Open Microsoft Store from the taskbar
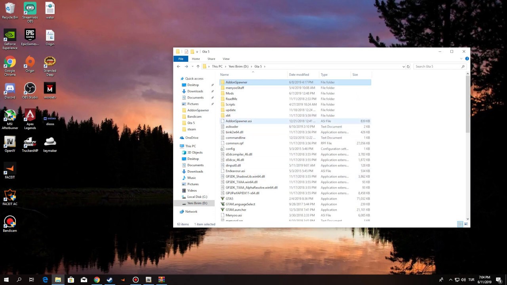This screenshot has width=507, height=285. 71,279
